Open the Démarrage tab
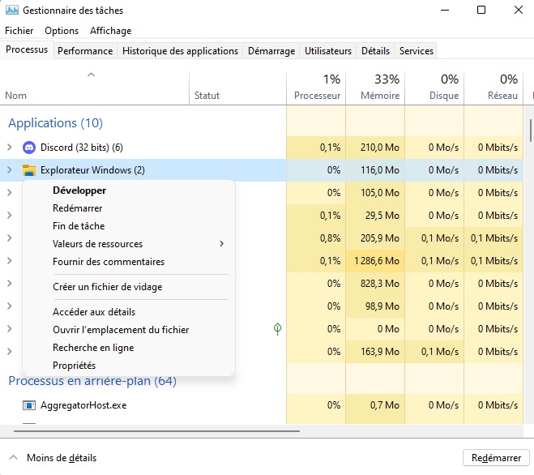 [x=271, y=50]
